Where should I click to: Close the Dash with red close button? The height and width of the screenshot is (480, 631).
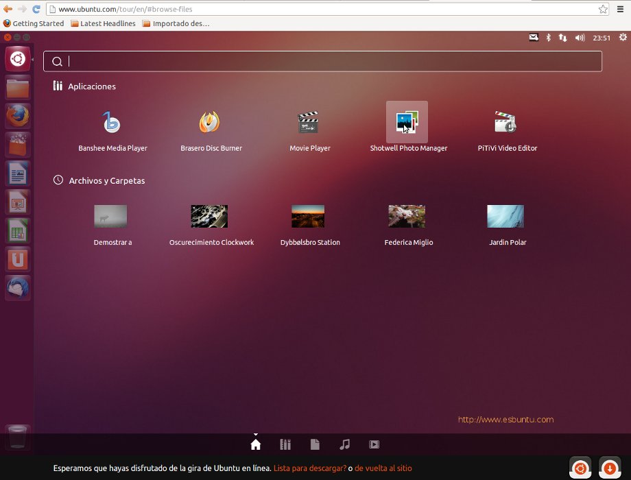tap(8, 38)
